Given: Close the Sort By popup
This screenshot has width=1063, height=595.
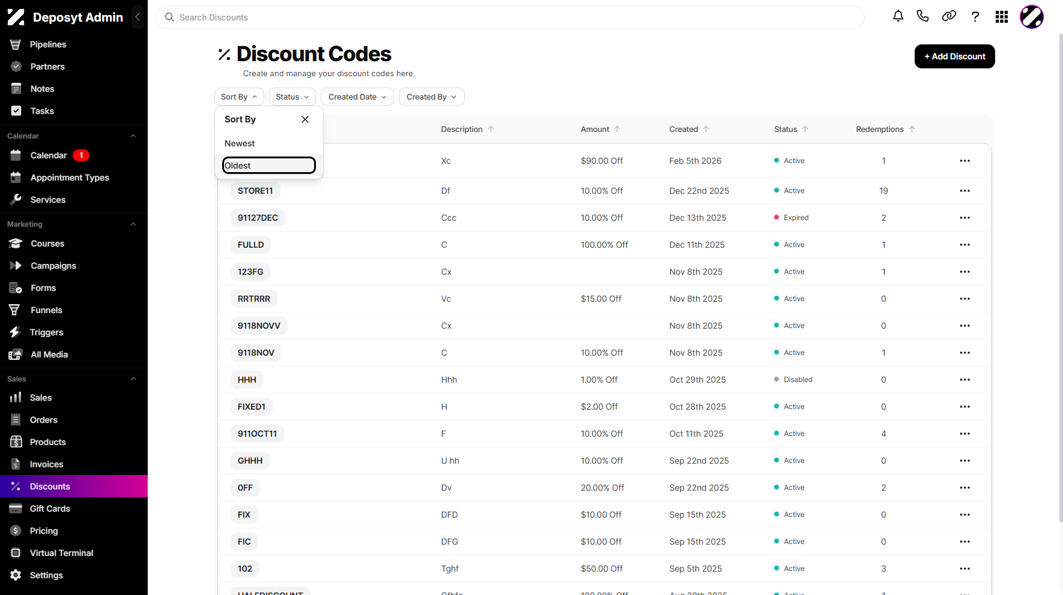Looking at the screenshot, I should coord(305,119).
